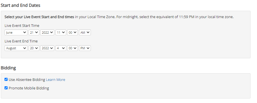Click the Live Event End Time label
This screenshot has width=257, height=103.
click(21, 41)
